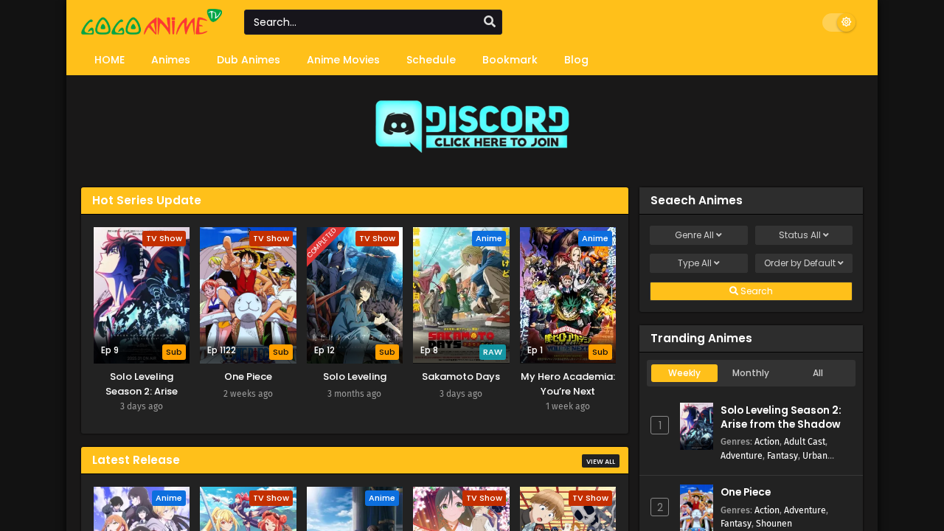Expand the Genre All dropdown
The image size is (944, 531).
point(698,235)
